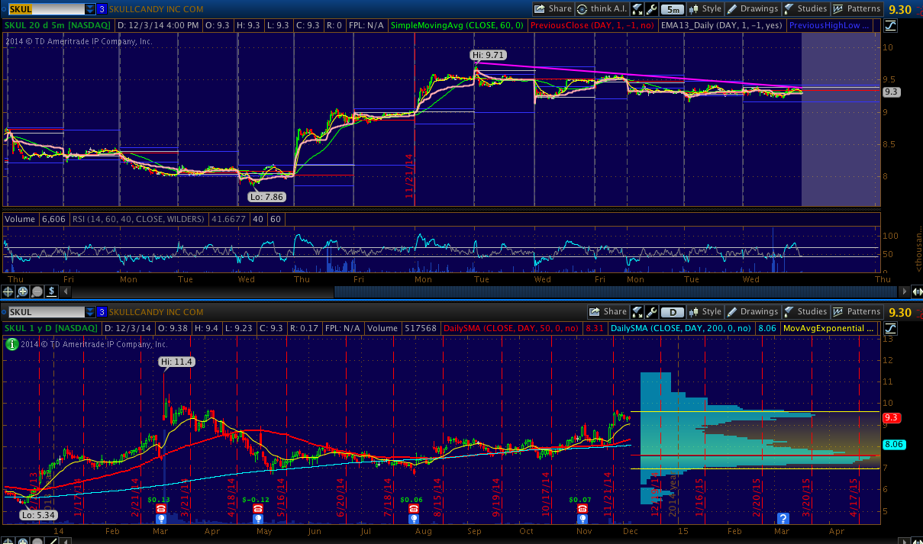Open the upper SKUL symbol dropdown arrow

(x=90, y=9)
